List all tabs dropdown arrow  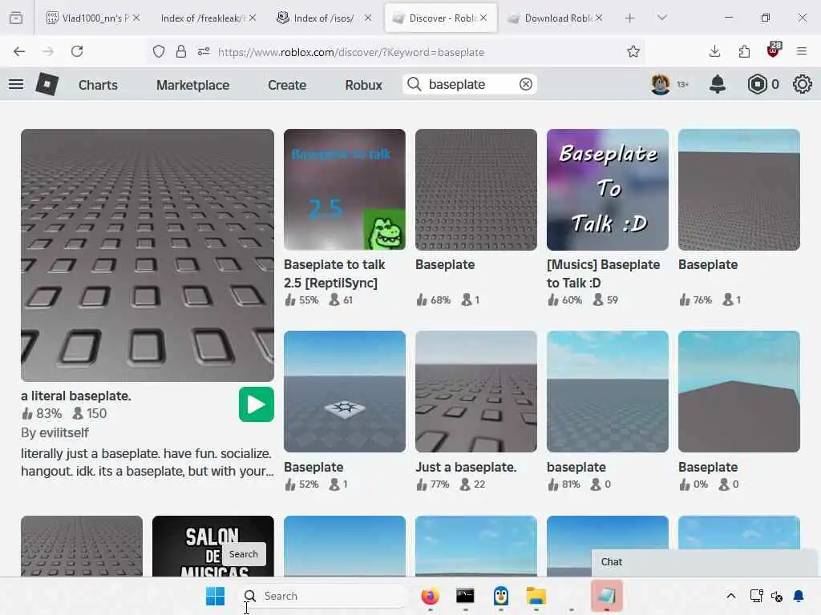pos(662,18)
